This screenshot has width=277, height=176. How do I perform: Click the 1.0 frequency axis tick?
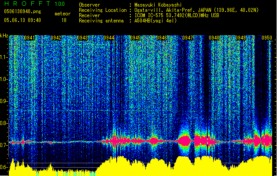4,79
